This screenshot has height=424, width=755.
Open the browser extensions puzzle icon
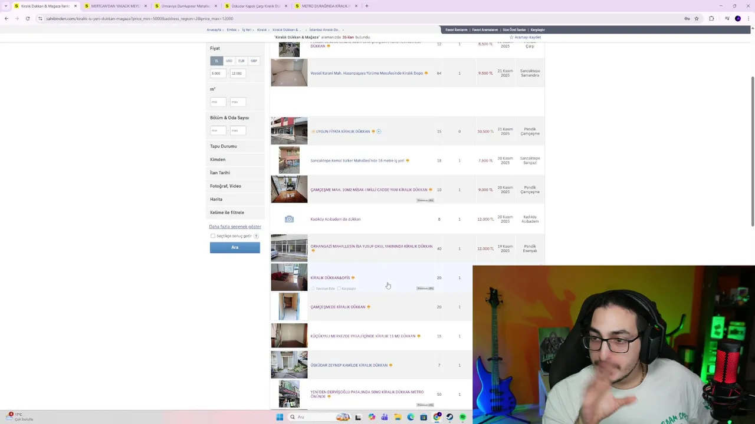point(711,18)
